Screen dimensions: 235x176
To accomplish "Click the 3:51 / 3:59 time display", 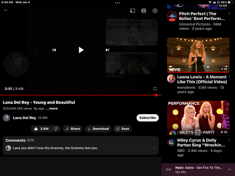I will (14, 89).
